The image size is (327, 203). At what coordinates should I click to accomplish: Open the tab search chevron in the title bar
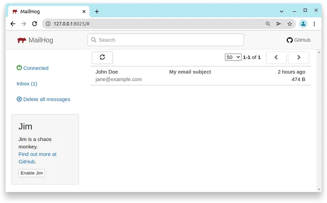(282, 11)
